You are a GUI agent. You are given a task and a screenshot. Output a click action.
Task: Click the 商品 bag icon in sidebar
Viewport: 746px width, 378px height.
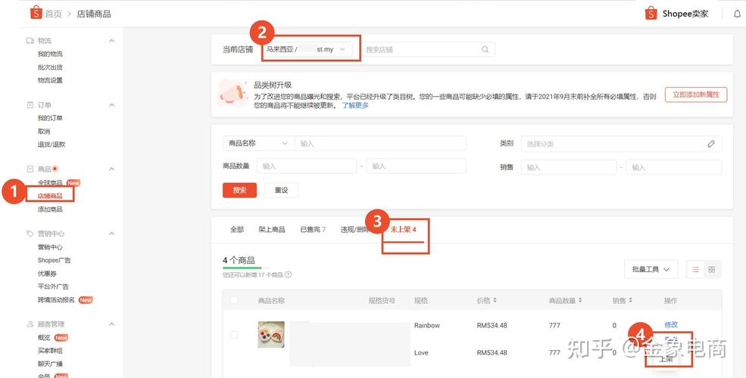tap(30, 169)
